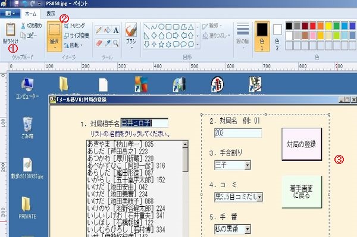Choose the five-point star shape
Image resolution: width=357 pixels, height=237 pixels.
coord(161,44)
